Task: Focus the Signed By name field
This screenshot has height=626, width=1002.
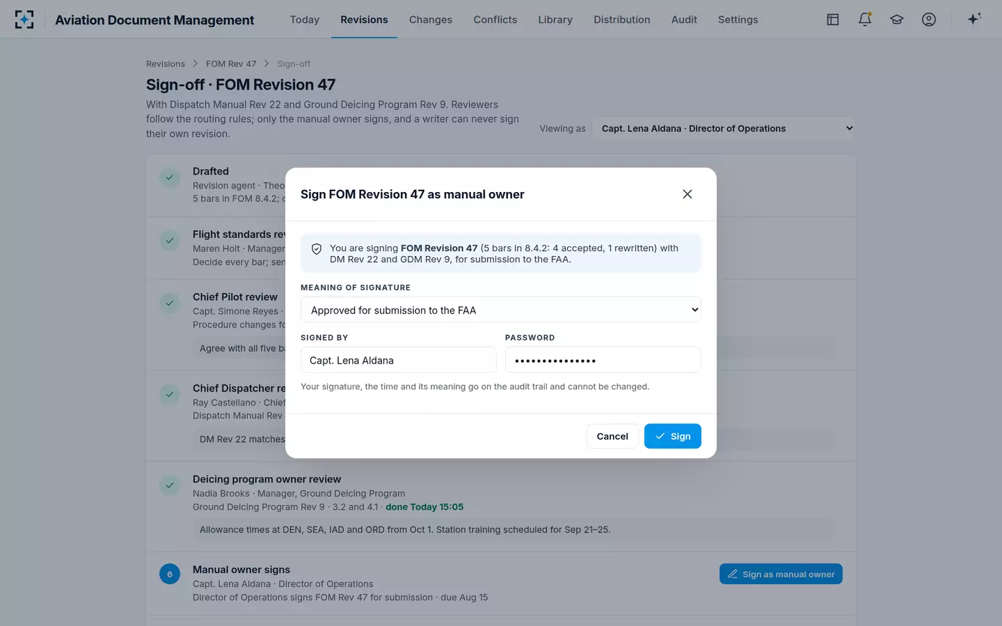Action: (399, 360)
